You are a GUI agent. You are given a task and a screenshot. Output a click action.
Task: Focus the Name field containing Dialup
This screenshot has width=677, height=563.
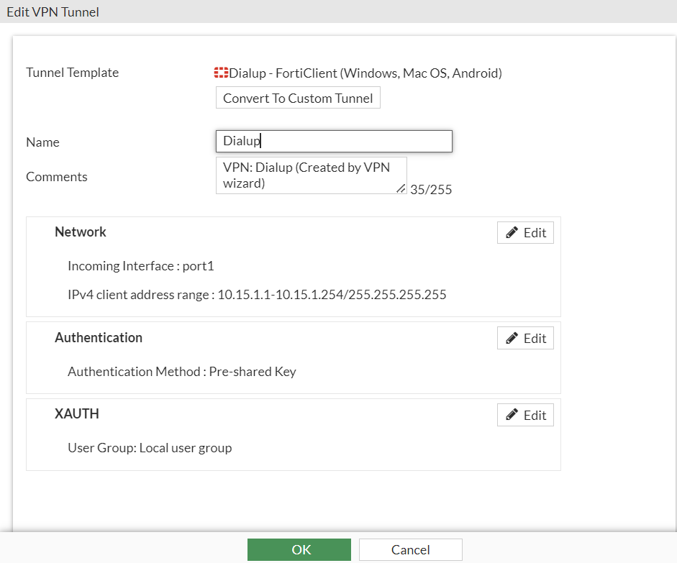click(x=334, y=141)
